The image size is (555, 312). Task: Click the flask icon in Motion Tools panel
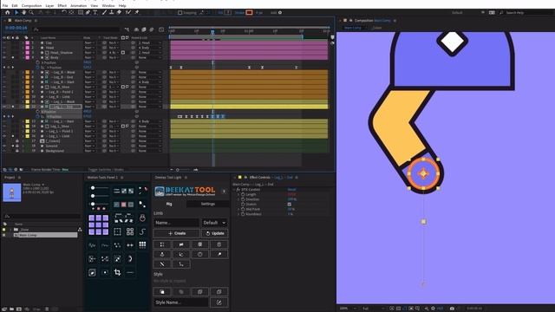[142, 218]
